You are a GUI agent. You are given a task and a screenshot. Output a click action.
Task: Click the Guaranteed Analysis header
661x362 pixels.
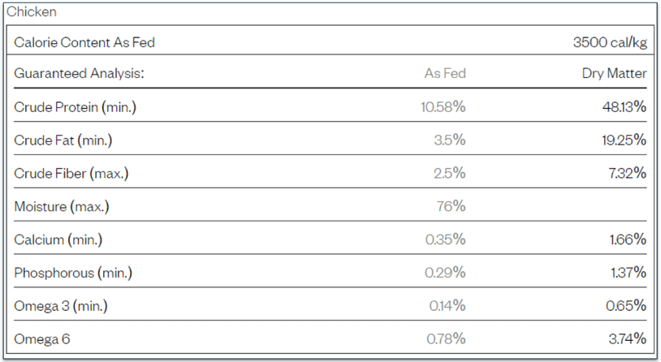(79, 74)
